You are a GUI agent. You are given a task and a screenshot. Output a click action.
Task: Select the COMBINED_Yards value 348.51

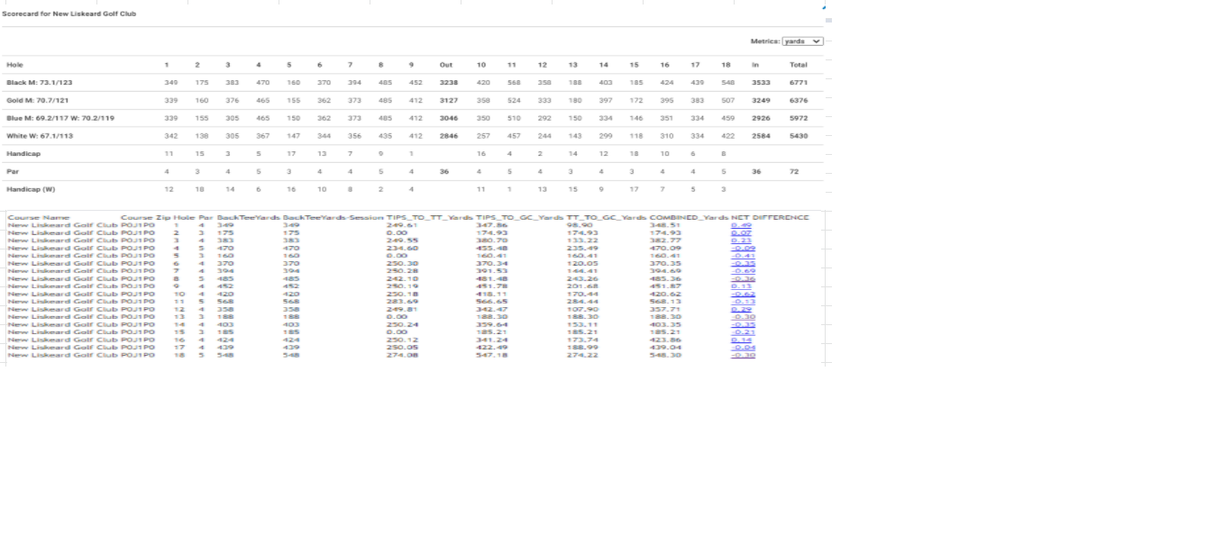[x=663, y=225]
